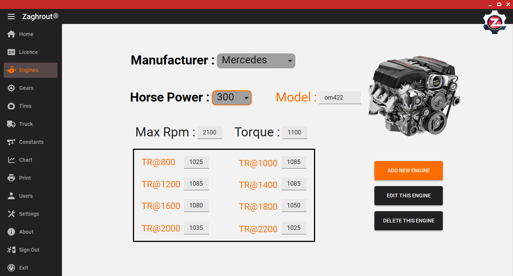This screenshot has width=513, height=276.
Task: Minimize the window
Action: tap(490, 4)
